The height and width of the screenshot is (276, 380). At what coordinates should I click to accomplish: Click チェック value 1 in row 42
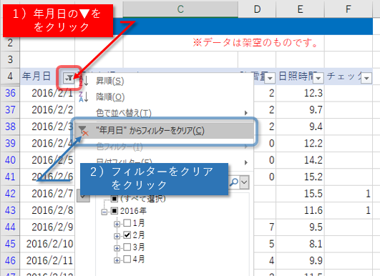pos(349,194)
